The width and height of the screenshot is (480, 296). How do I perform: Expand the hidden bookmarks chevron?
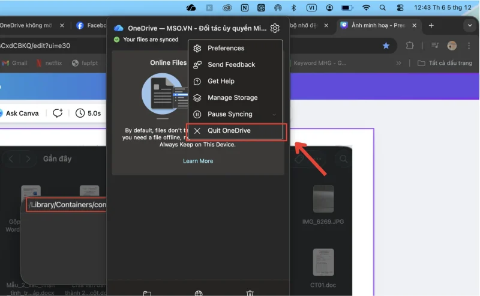tap(398, 63)
